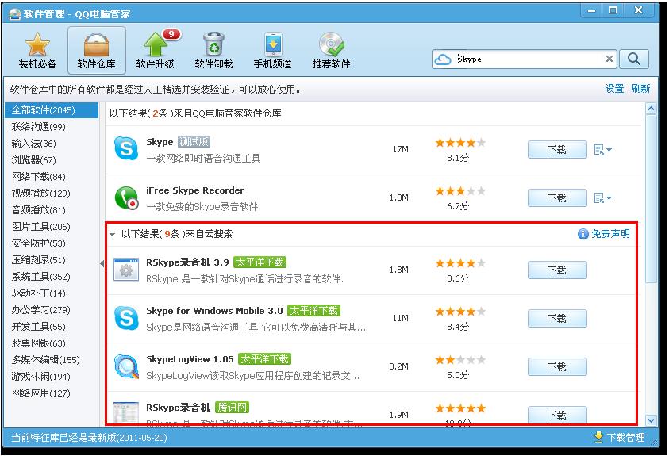Select 网络下载(84) category
Screen dimensions: 669x456
click(x=38, y=176)
